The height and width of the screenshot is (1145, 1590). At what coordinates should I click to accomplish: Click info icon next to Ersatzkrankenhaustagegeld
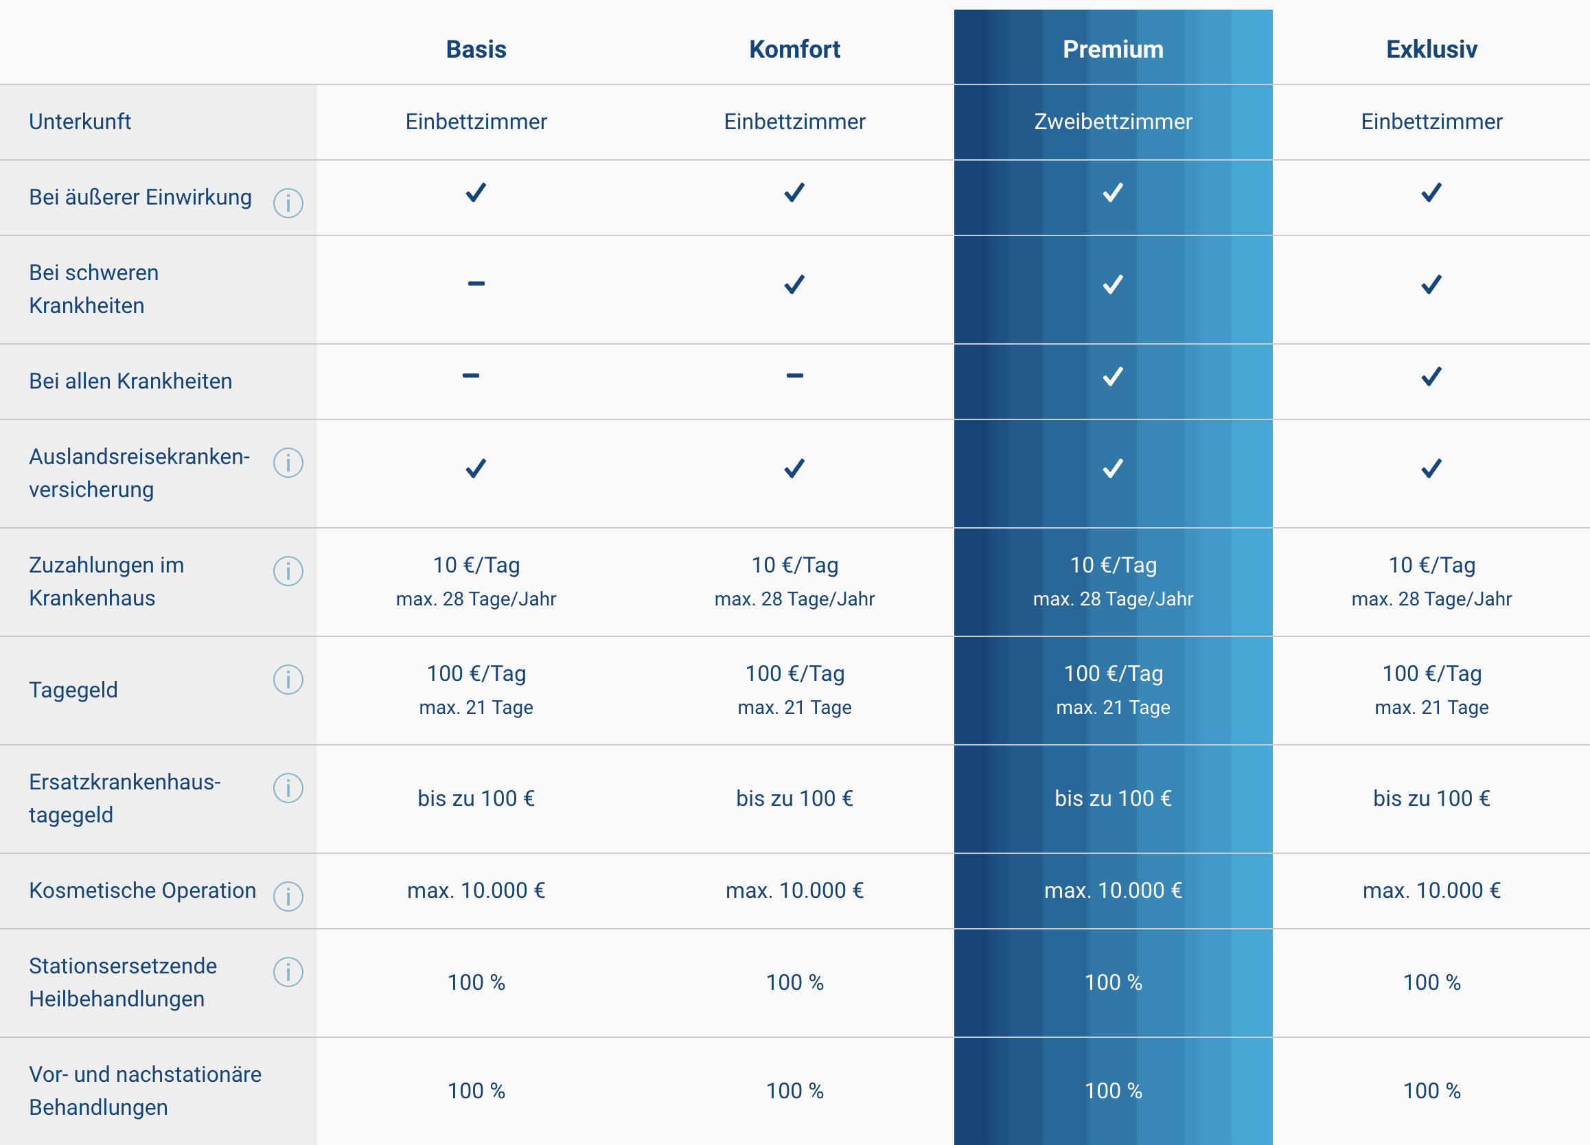pyautogui.click(x=288, y=788)
